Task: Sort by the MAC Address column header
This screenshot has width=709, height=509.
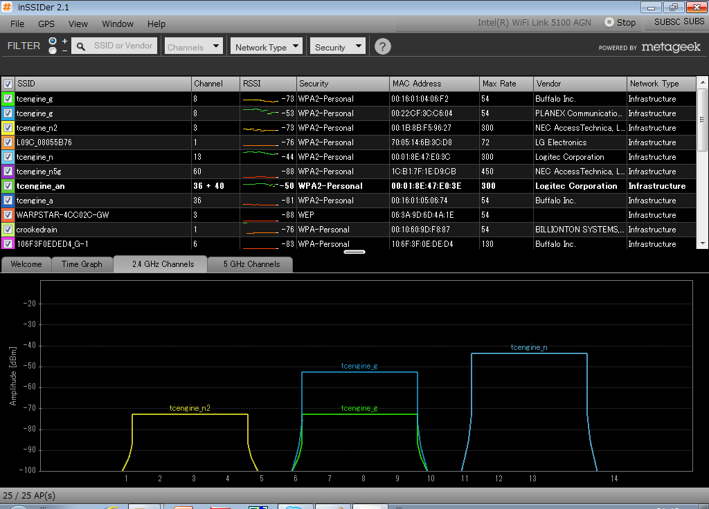Action: (x=434, y=84)
